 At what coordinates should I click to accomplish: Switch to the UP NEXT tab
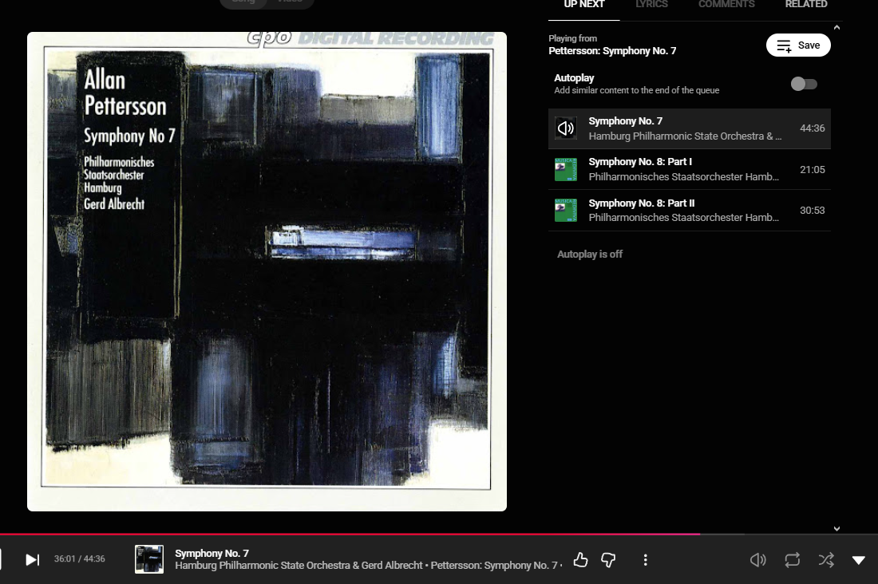(x=584, y=5)
